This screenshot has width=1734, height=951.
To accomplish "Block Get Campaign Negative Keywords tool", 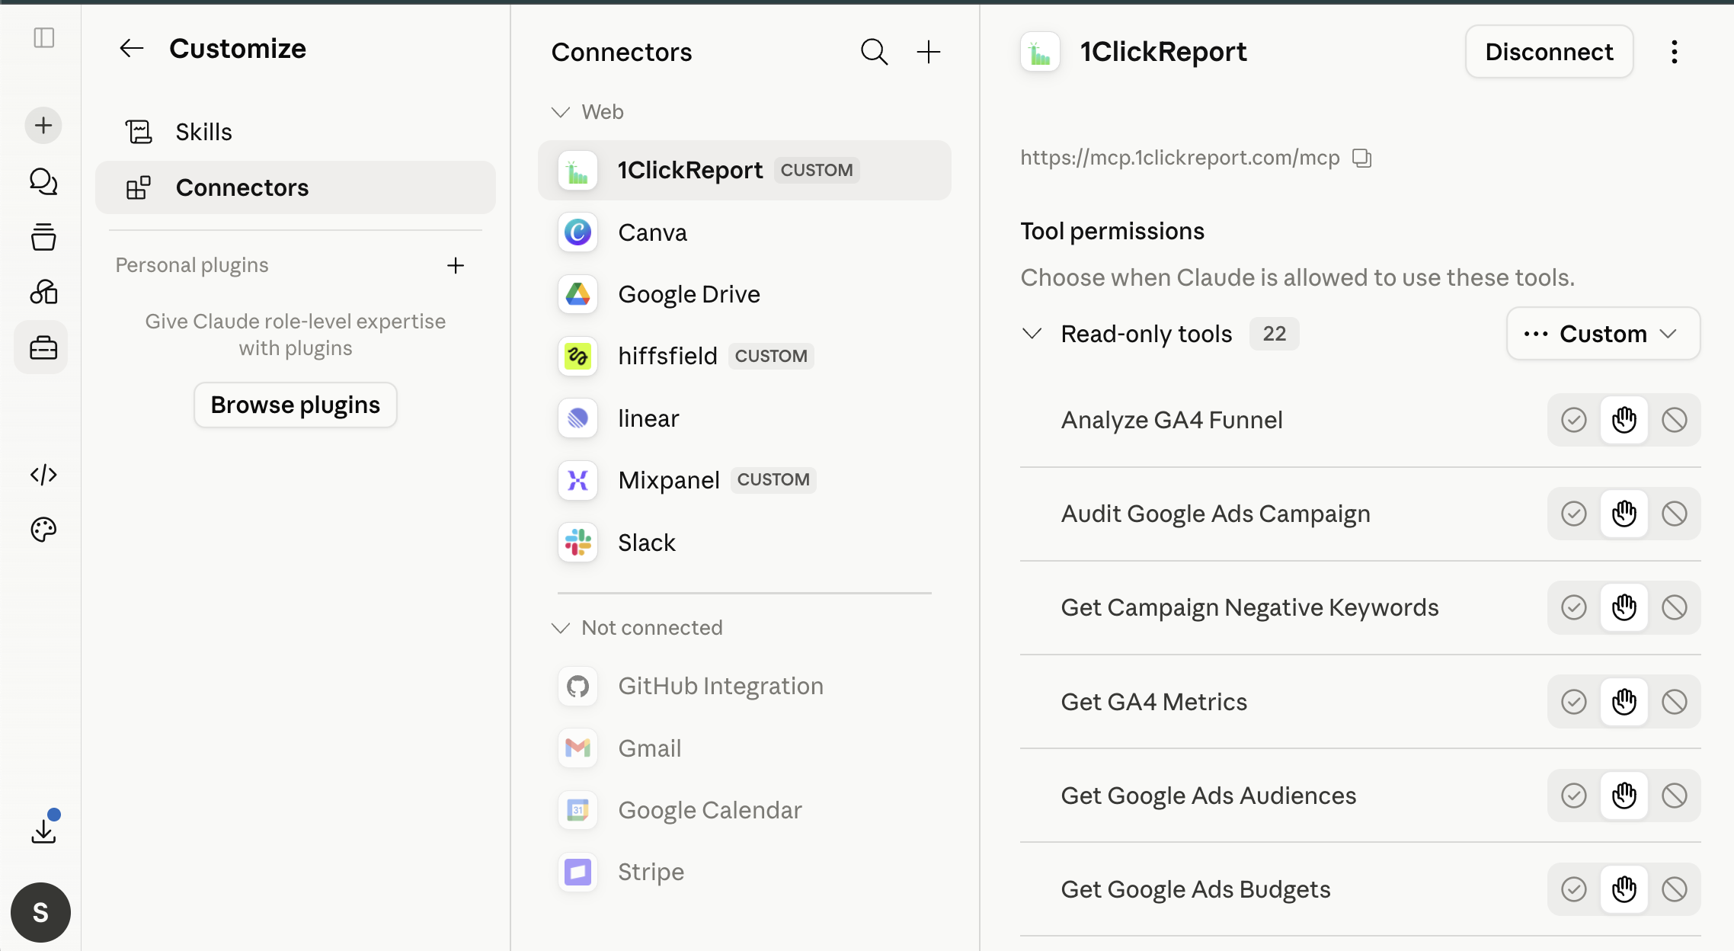I will pos(1674,607).
